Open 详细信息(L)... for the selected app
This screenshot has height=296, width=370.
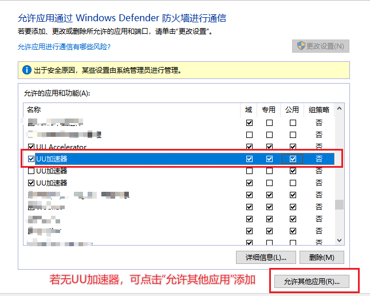(x=265, y=257)
